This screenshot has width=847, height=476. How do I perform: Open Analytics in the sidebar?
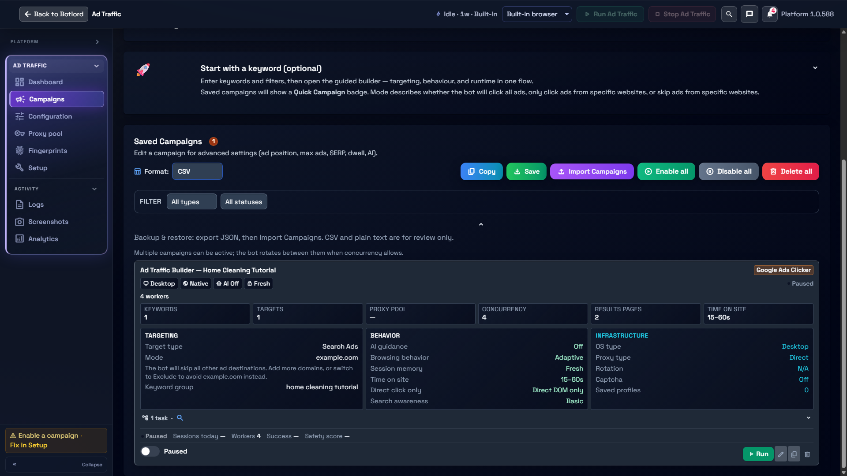pos(56,239)
